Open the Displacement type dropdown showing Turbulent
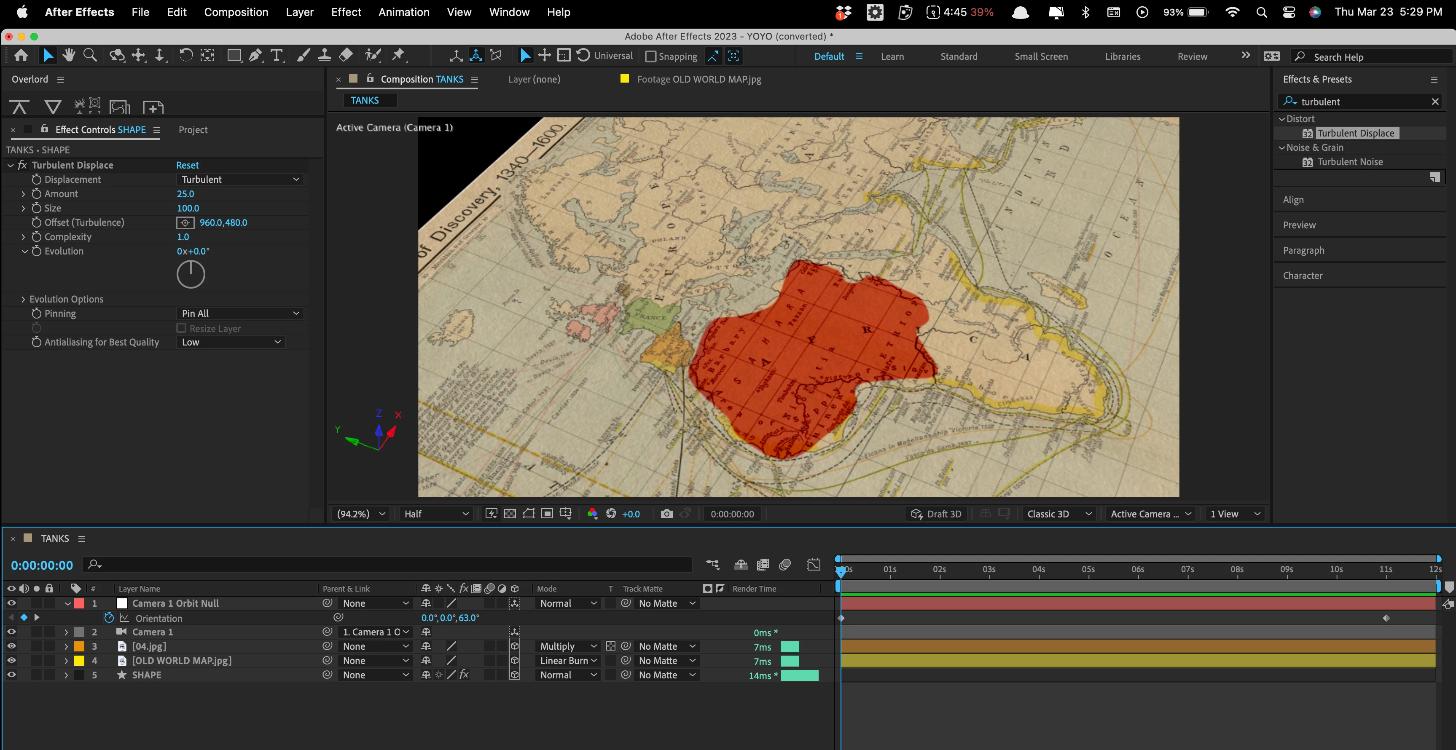This screenshot has height=750, width=1456. 240,179
